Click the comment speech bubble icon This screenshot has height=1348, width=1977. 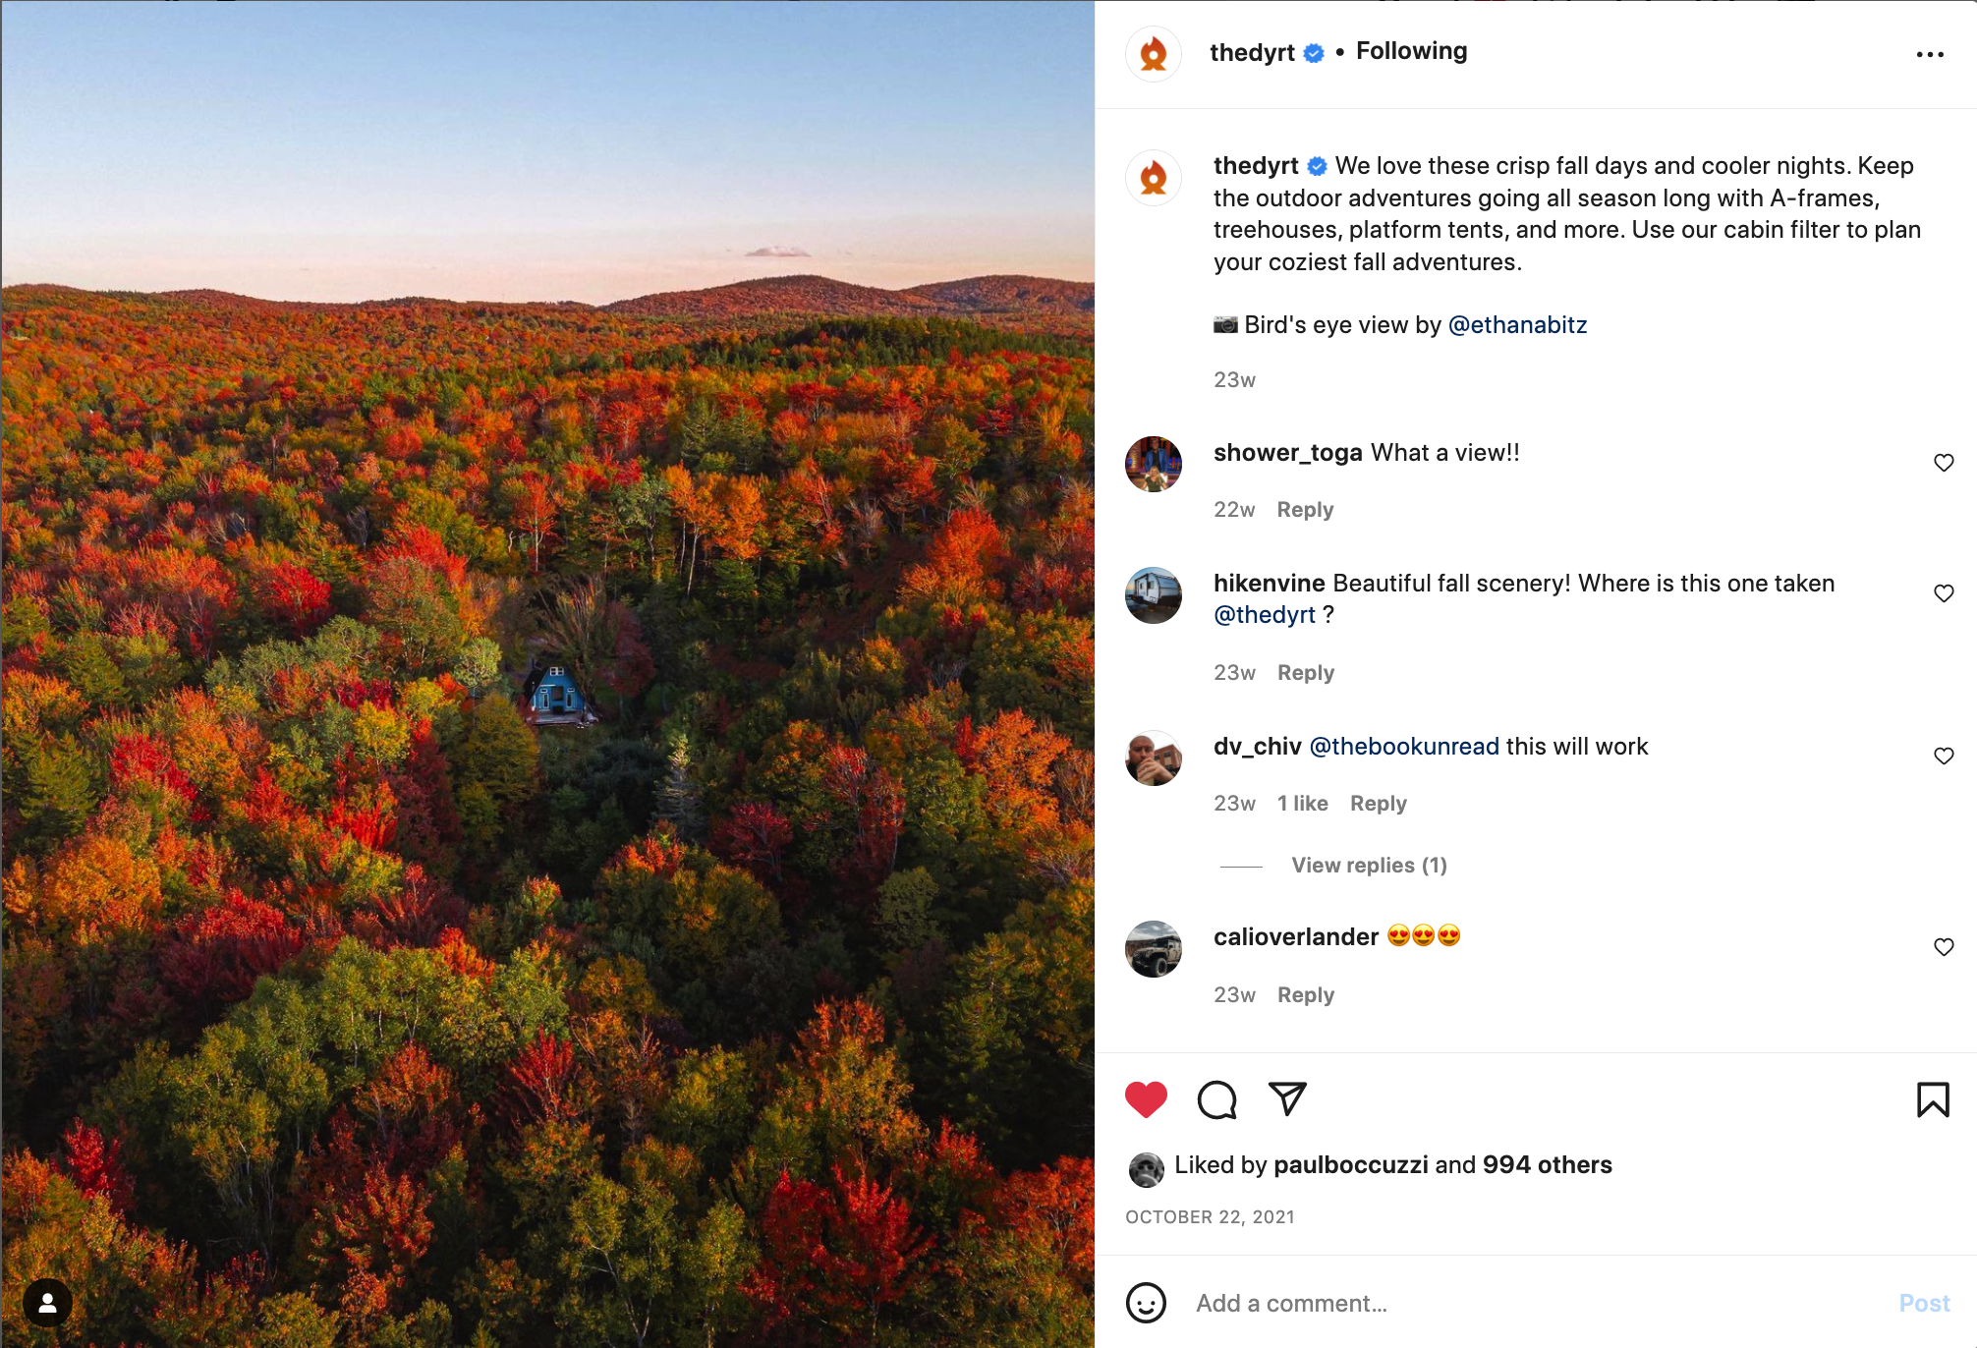click(x=1216, y=1099)
